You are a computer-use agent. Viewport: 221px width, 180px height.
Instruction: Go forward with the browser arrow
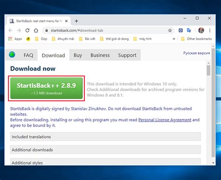click(19, 30)
